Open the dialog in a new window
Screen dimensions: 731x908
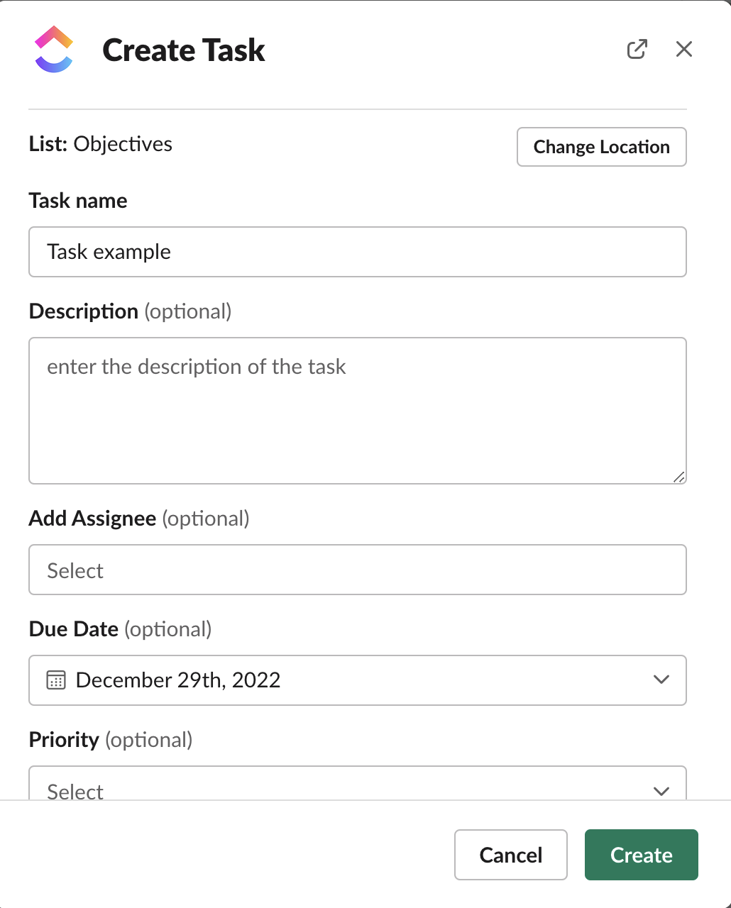pos(637,49)
